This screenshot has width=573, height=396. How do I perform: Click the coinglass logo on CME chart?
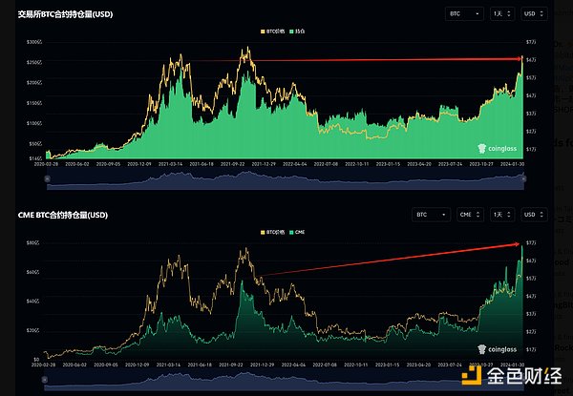(x=496, y=348)
